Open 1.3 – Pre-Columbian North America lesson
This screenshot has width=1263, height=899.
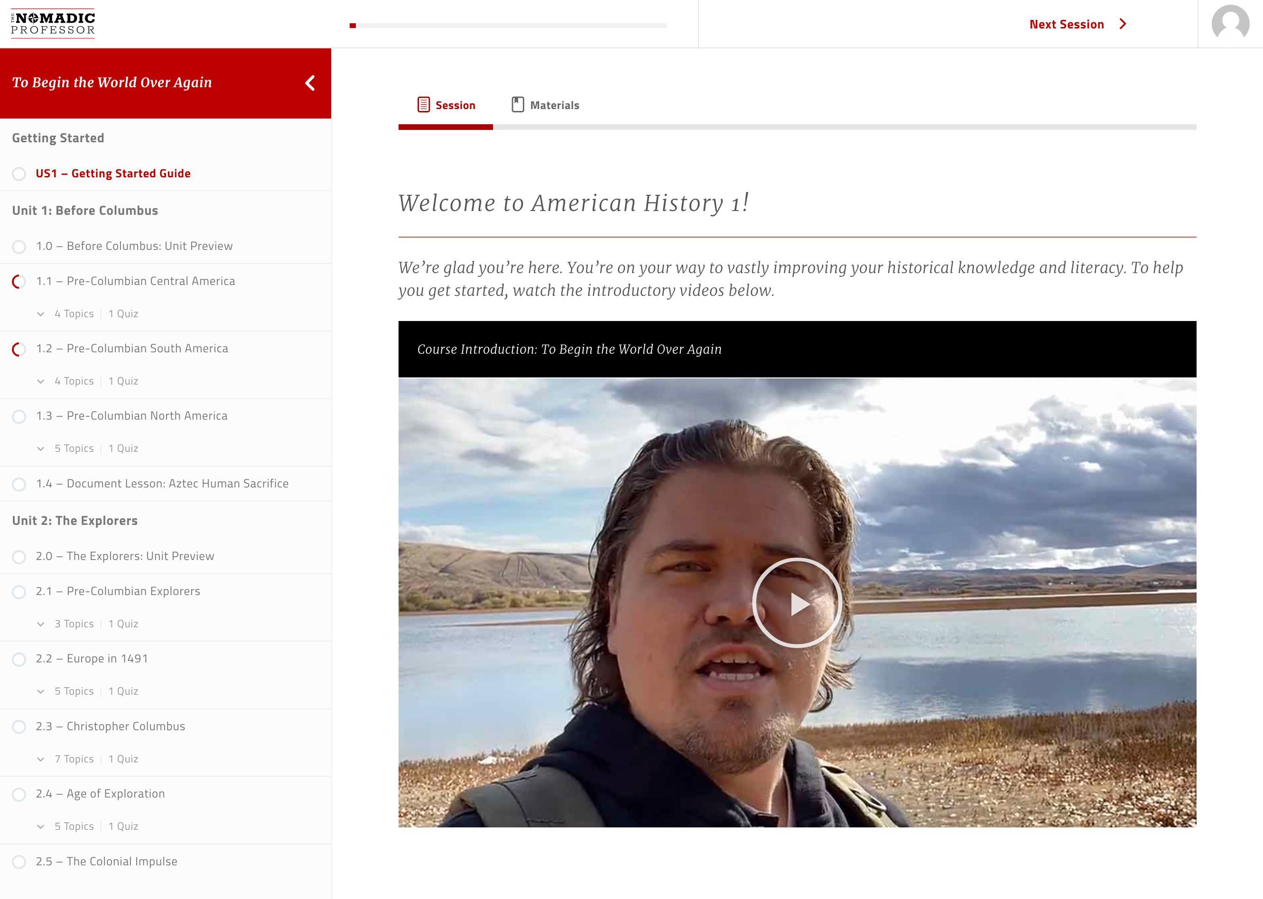pyautogui.click(x=132, y=416)
